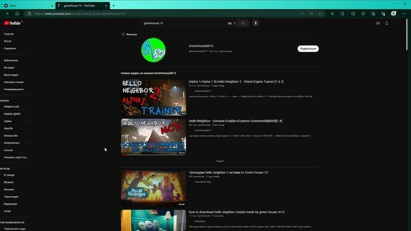Open Трансляции in the sidebar
Image resolution: width=411 pixels, height=231 pixels.
coord(11,197)
